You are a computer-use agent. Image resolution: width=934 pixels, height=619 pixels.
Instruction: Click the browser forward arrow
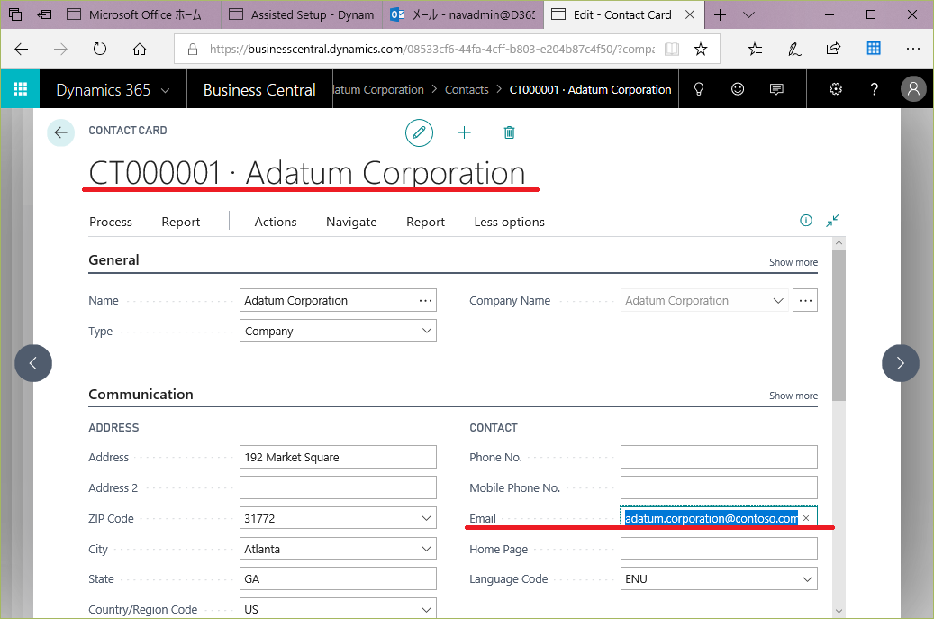60,49
